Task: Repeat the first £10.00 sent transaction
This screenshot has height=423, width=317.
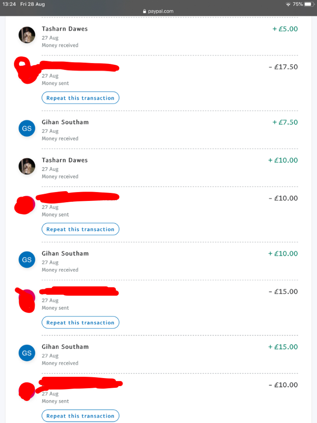Action: tap(80, 229)
